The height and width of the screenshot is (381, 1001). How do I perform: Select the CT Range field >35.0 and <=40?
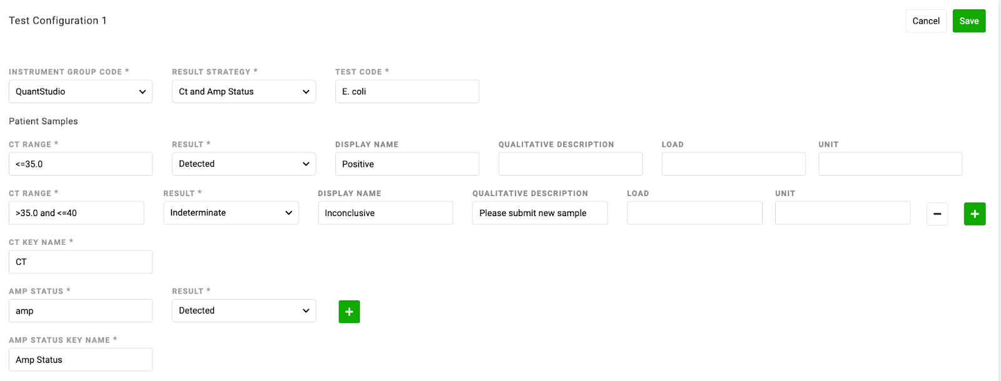click(x=76, y=212)
